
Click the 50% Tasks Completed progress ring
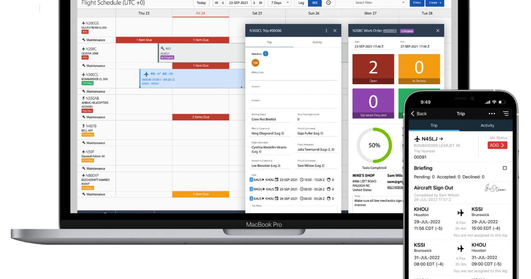point(374,144)
